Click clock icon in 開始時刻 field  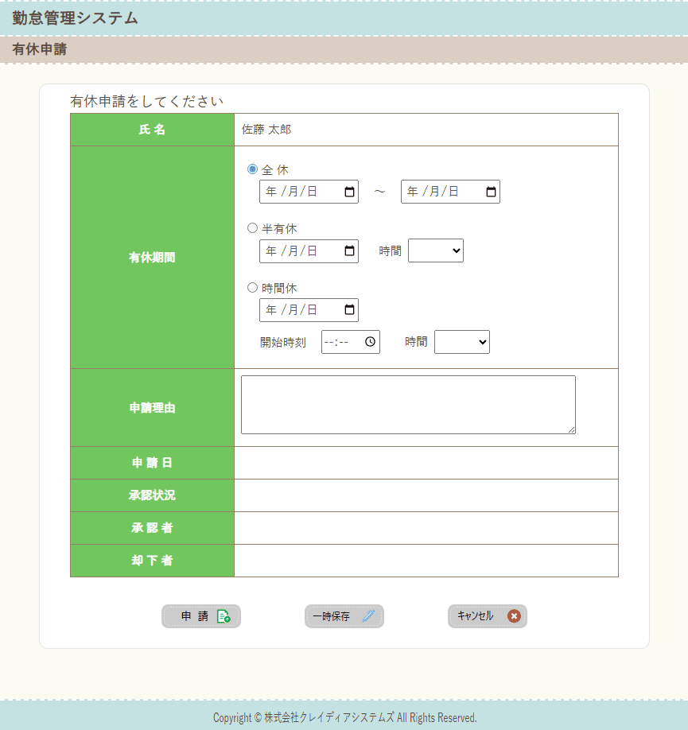click(x=370, y=342)
